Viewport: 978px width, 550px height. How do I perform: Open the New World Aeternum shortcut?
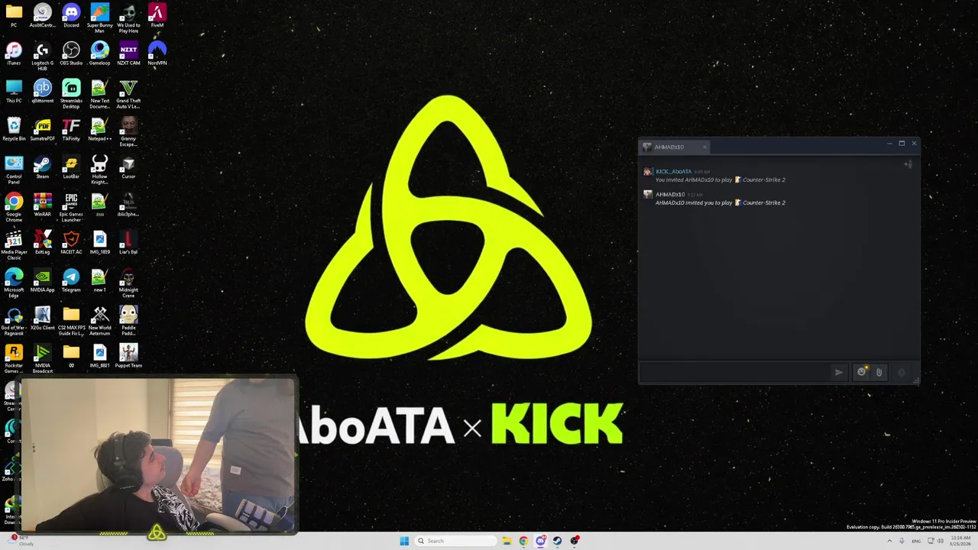[x=100, y=319]
